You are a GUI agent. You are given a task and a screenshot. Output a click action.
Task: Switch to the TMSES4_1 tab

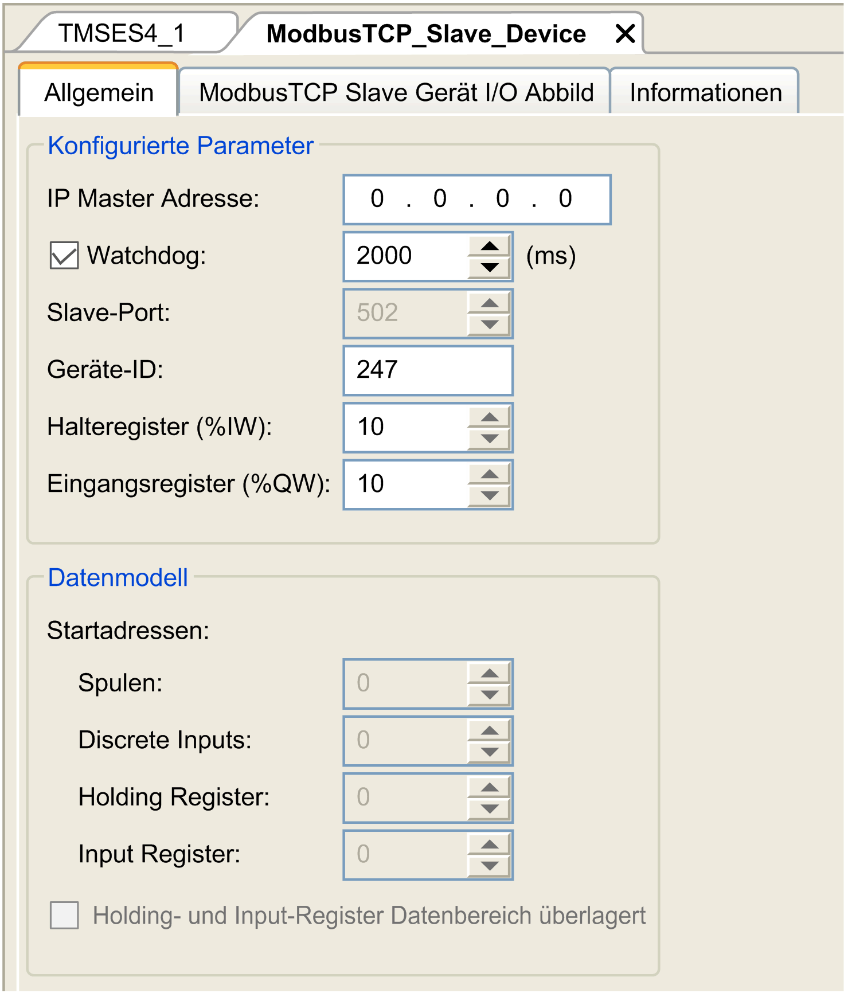click(122, 34)
